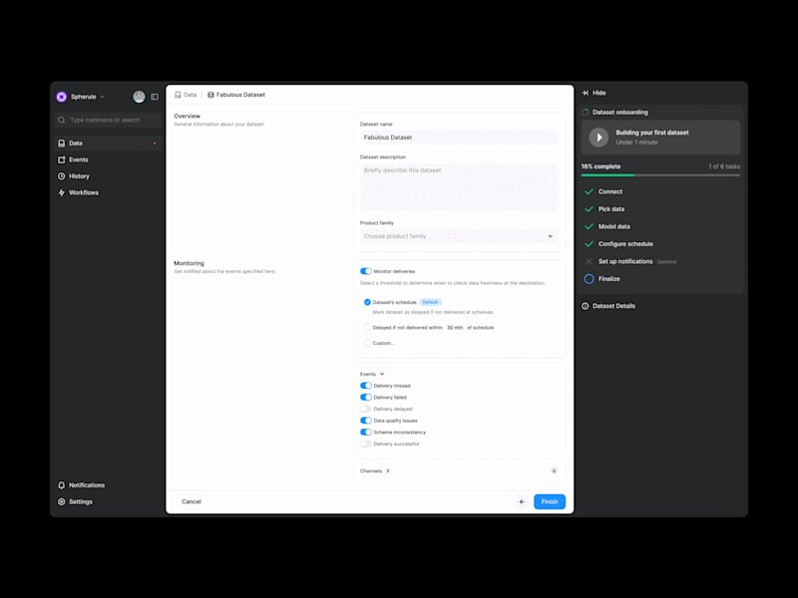Click the History clock icon
Image resolution: width=798 pixels, height=598 pixels.
pyautogui.click(x=62, y=176)
